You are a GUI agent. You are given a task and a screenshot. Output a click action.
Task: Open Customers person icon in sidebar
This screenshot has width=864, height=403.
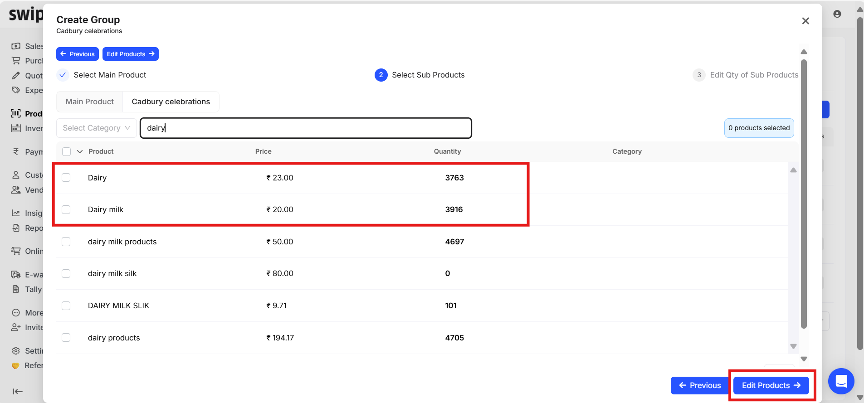pos(16,175)
